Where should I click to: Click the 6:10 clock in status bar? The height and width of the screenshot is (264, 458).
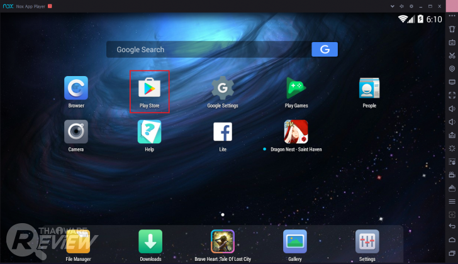434,19
